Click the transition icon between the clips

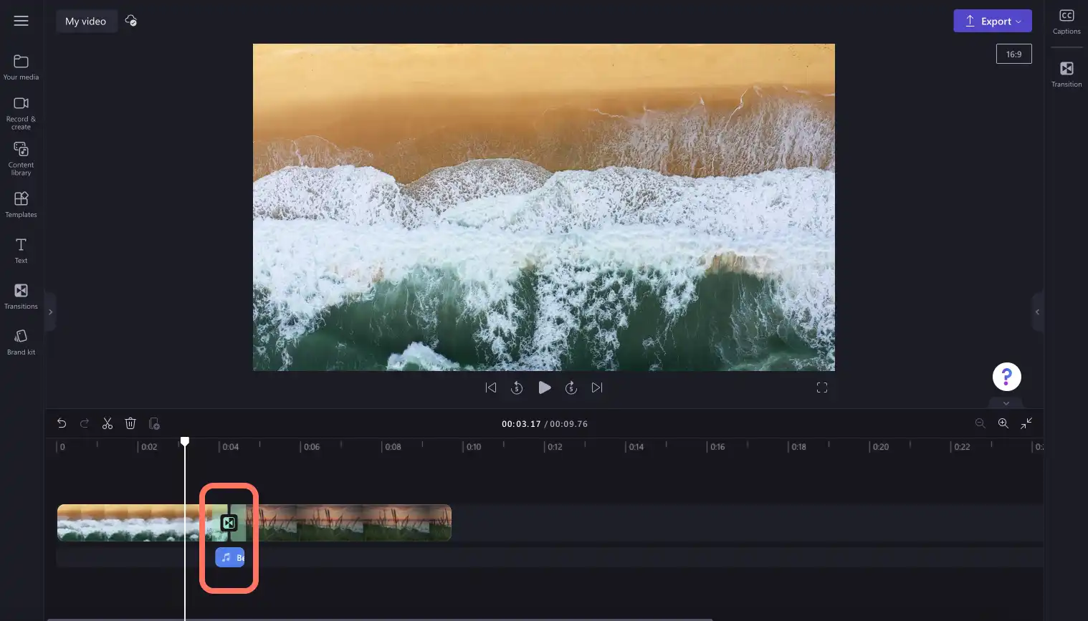click(x=229, y=523)
